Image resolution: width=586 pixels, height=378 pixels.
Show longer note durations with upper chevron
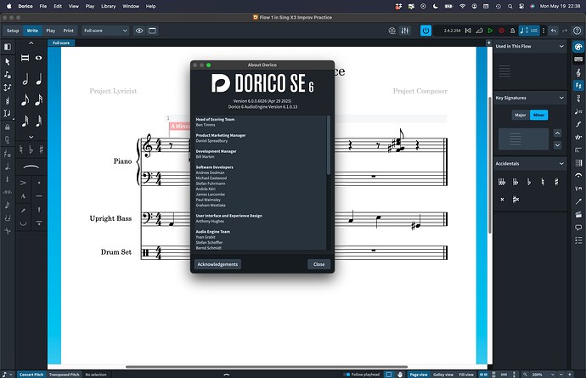[31, 43]
